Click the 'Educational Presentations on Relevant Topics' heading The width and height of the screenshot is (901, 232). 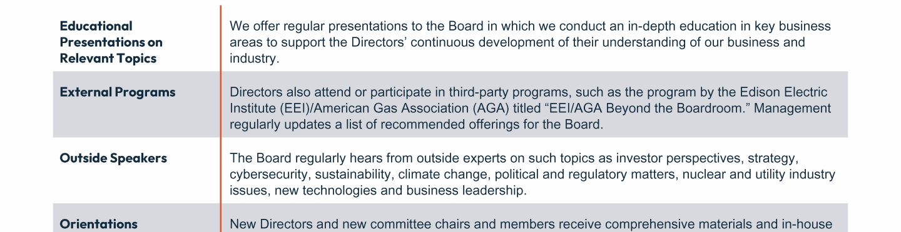pos(111,42)
